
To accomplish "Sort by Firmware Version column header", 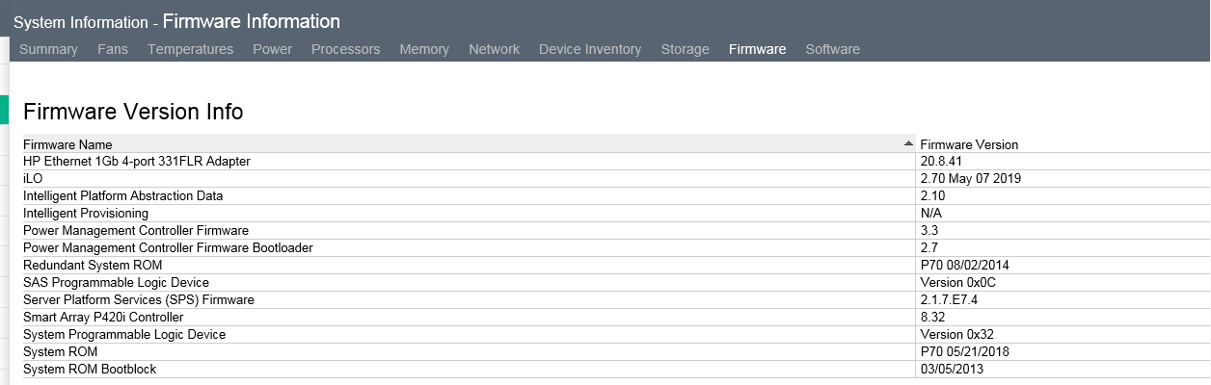I will [969, 144].
